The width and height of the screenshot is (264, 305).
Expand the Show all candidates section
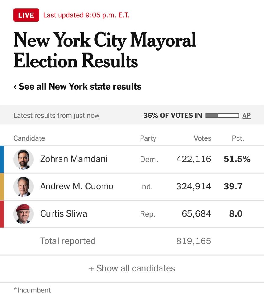coord(132,268)
